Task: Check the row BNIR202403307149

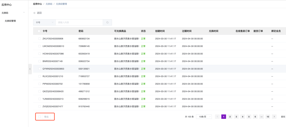Action: point(39,61)
